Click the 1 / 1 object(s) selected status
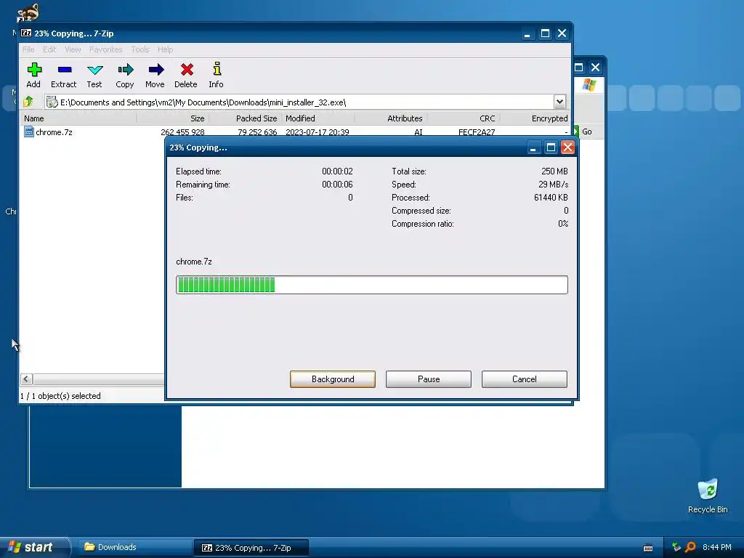Screen dimensions: 744x558 click(60, 396)
